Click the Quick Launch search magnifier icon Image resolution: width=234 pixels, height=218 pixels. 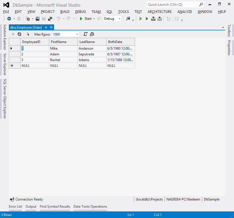coord(201,5)
